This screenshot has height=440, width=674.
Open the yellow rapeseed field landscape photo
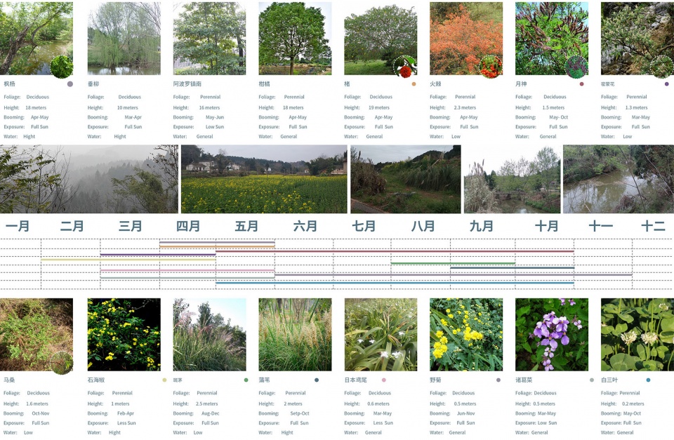click(264, 179)
